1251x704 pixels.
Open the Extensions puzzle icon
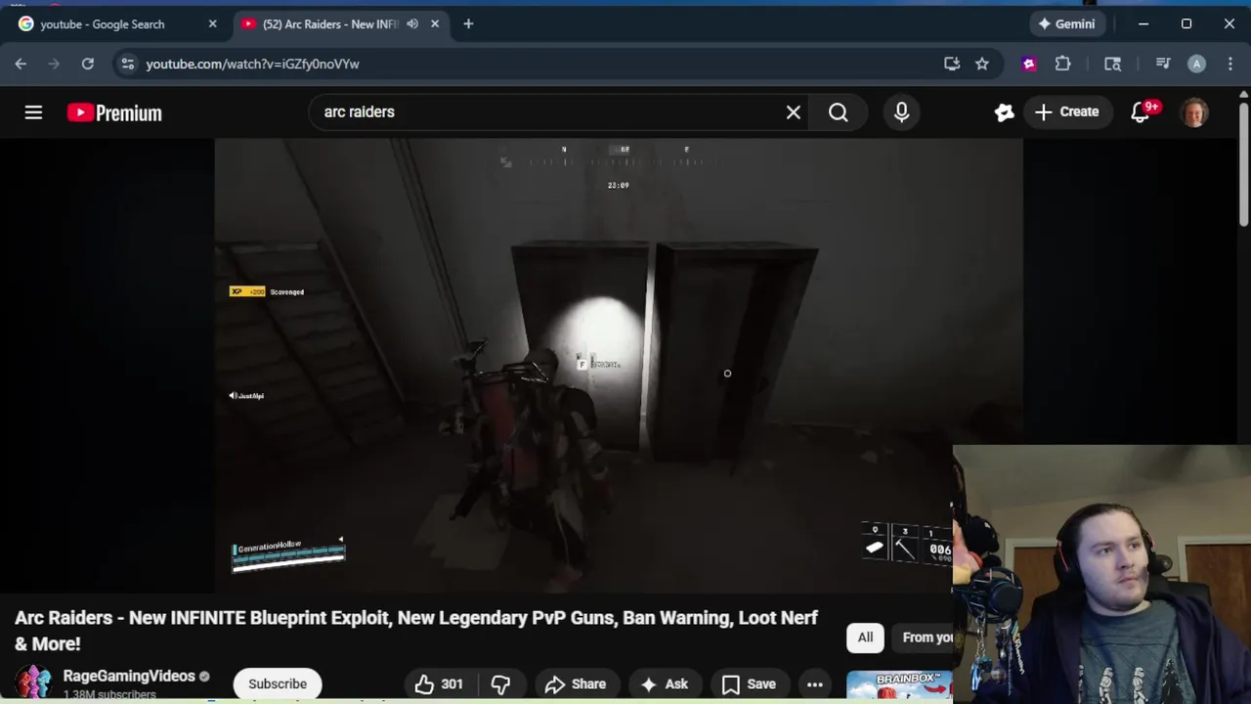tap(1062, 64)
